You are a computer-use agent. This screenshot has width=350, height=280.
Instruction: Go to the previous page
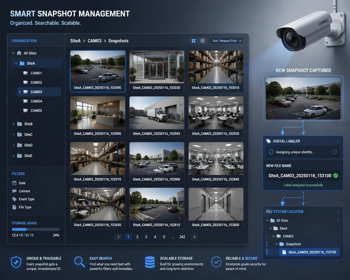[x=119, y=237]
